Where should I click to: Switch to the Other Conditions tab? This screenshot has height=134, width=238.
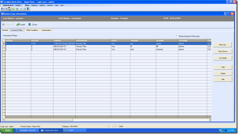tap(32, 30)
